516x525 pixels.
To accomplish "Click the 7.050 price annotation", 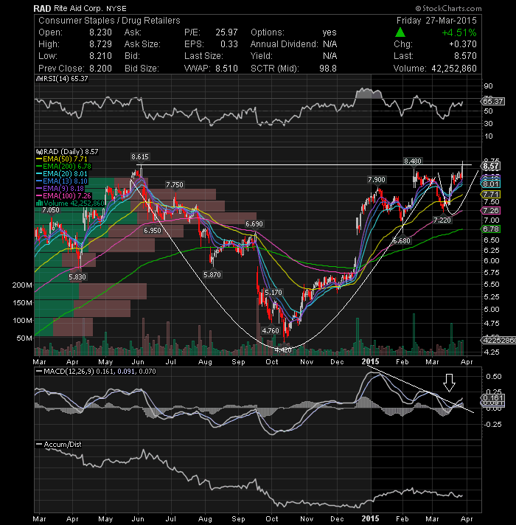I will tap(51, 210).
